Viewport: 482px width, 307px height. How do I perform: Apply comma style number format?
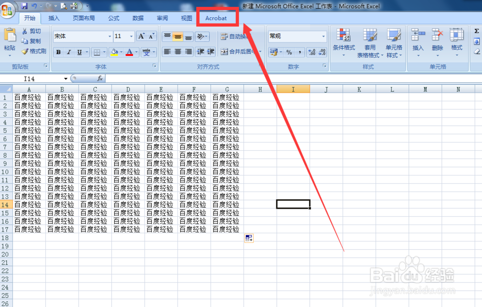300,52
